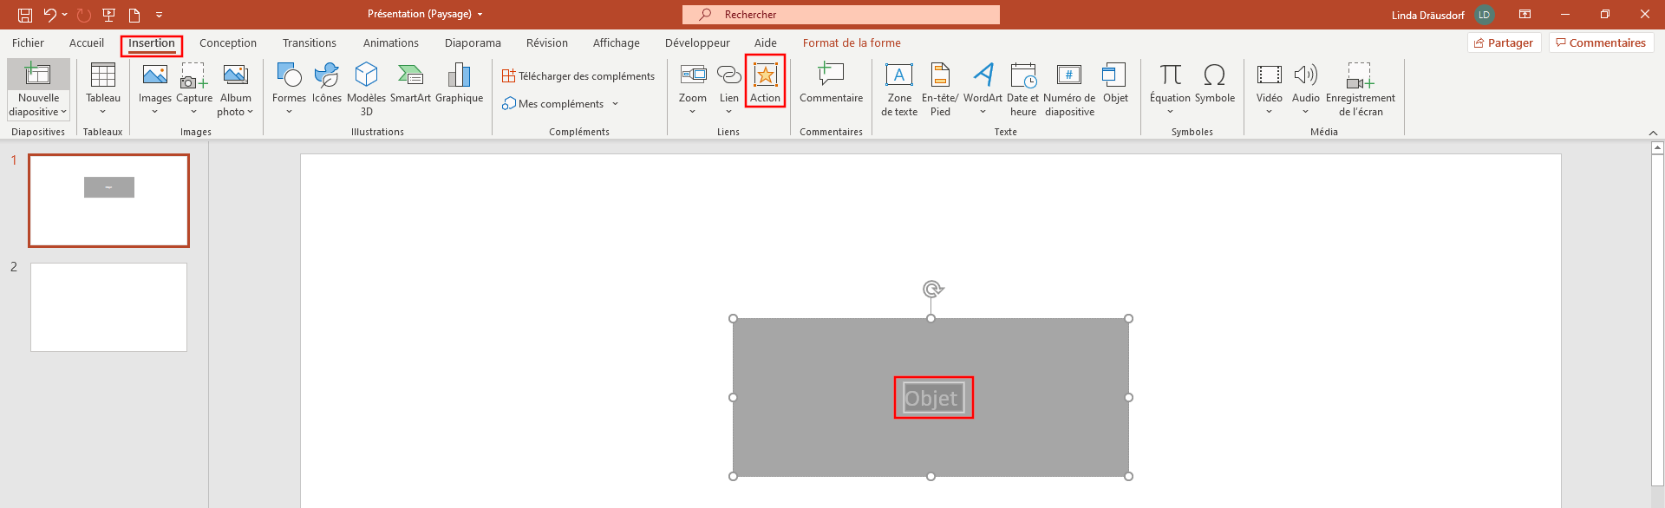Go to the Diaporama tab
This screenshot has height=508, width=1665.
pos(473,43)
